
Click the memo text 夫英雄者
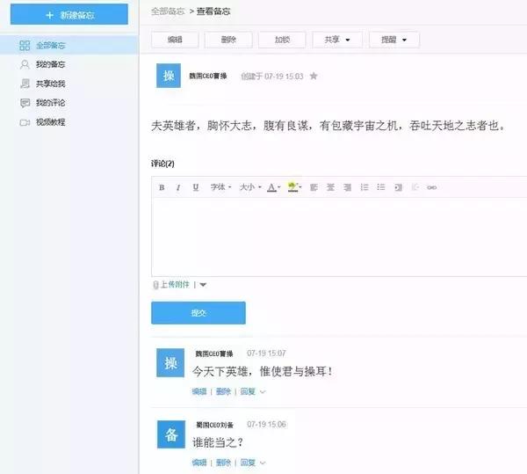[x=328, y=126]
